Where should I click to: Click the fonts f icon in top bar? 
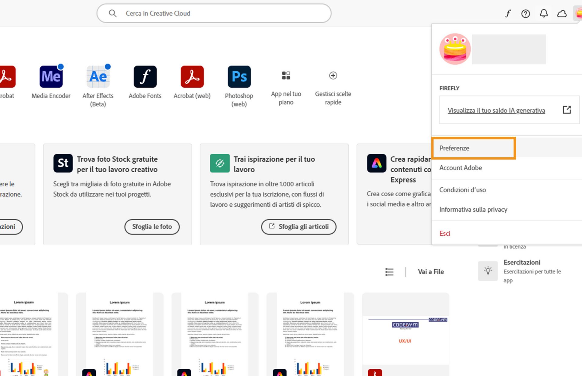coord(508,14)
